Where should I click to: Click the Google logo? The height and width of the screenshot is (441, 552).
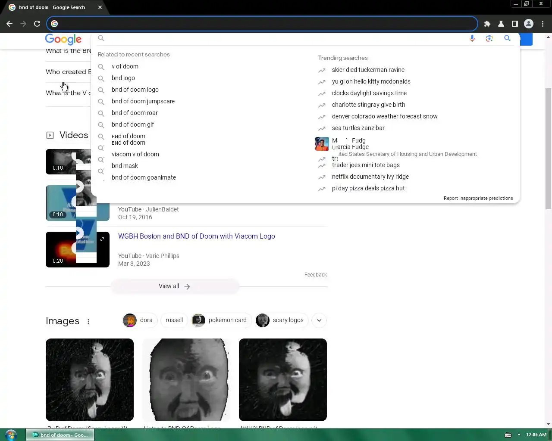tap(63, 39)
